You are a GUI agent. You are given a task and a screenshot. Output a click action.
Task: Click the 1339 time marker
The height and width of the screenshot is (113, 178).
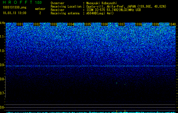tap(155, 24)
